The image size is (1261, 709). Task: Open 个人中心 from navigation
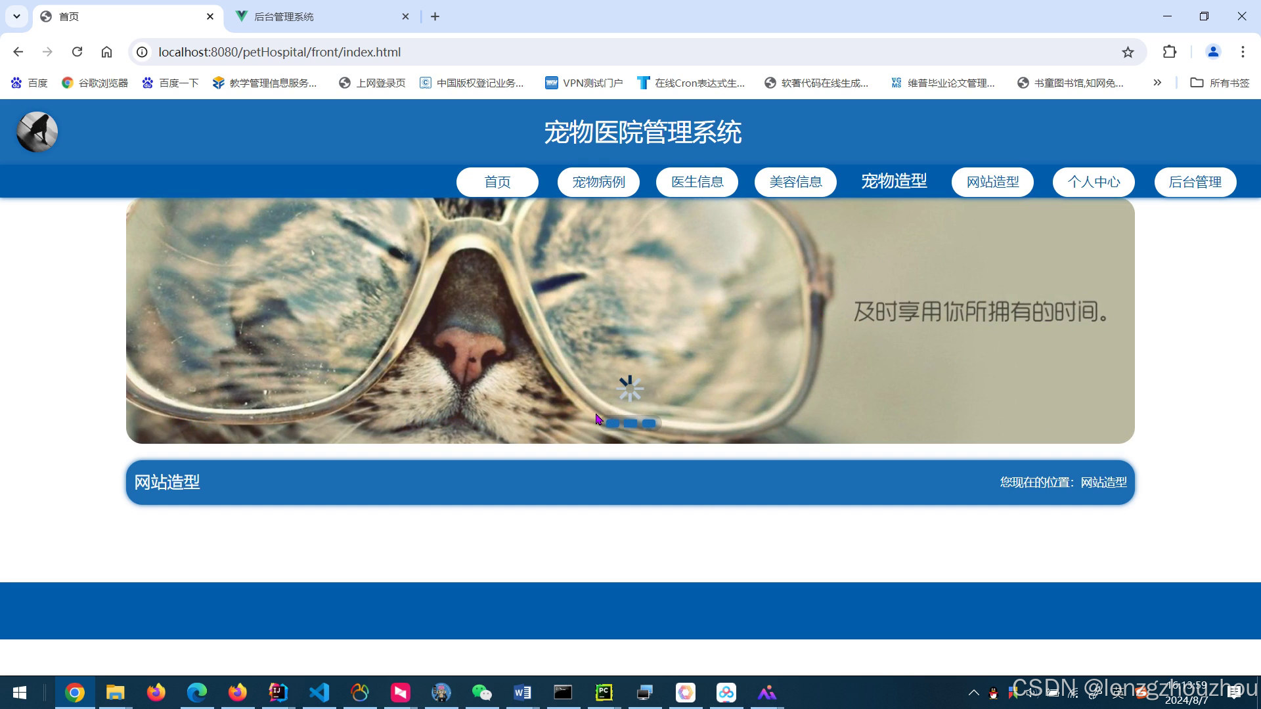[1094, 182]
